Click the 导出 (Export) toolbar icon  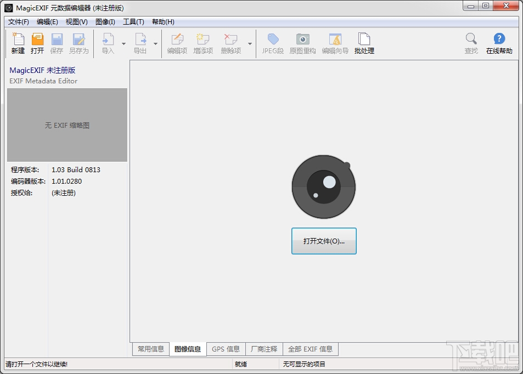140,43
